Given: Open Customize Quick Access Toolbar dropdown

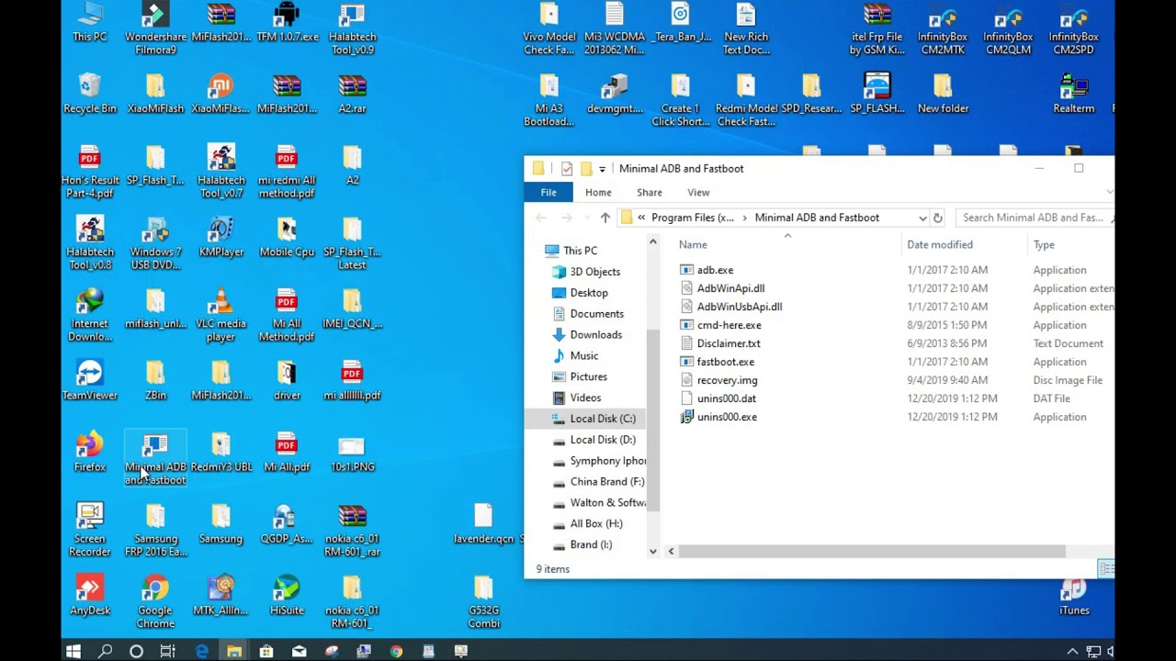Looking at the screenshot, I should [x=602, y=169].
